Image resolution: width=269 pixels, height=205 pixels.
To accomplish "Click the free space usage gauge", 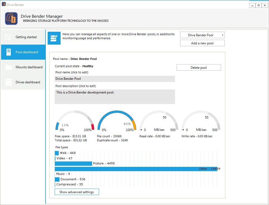I will 75,121.
